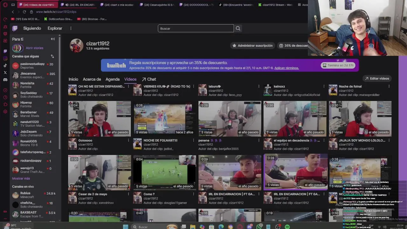
Task: Open BAXBEAST live channel row
Action: pyautogui.click(x=35, y=214)
